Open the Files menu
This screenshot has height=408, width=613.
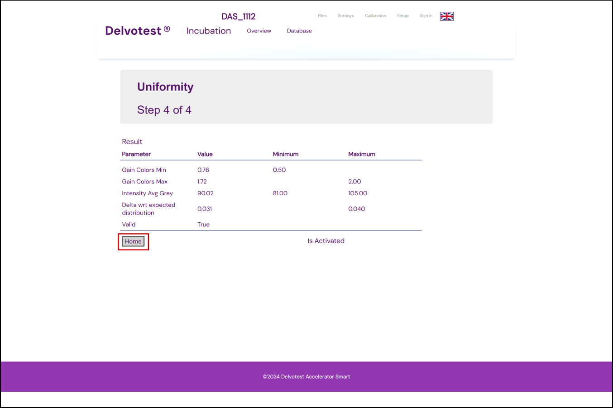pyautogui.click(x=322, y=16)
